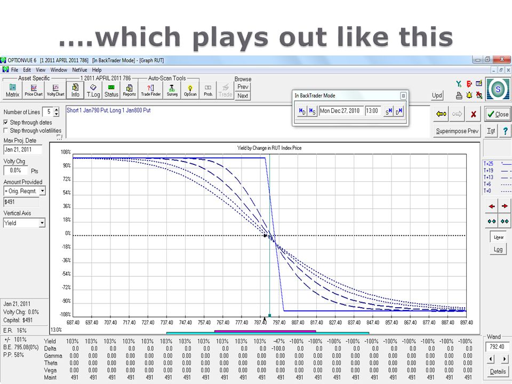This screenshot has width=512, height=384.
Task: Click the red E arrow icon
Action: [469, 84]
